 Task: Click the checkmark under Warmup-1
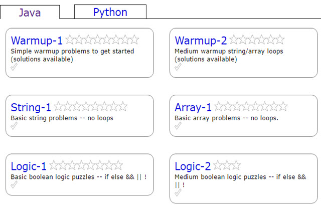pyautogui.click(x=14, y=67)
